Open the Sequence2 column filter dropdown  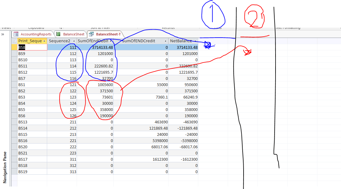point(74,41)
